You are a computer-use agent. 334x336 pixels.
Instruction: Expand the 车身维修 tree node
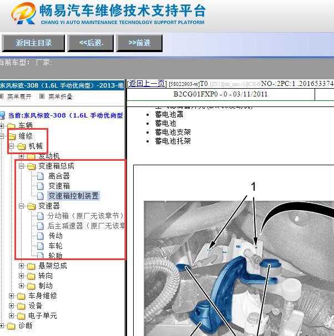(x=11, y=296)
